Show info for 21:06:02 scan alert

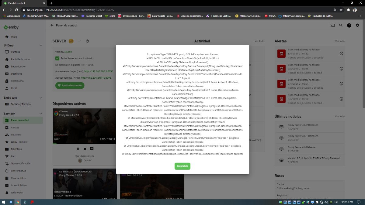pos(341,99)
